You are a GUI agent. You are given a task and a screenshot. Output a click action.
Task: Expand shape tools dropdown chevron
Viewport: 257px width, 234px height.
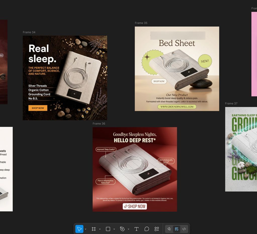tap(114, 229)
